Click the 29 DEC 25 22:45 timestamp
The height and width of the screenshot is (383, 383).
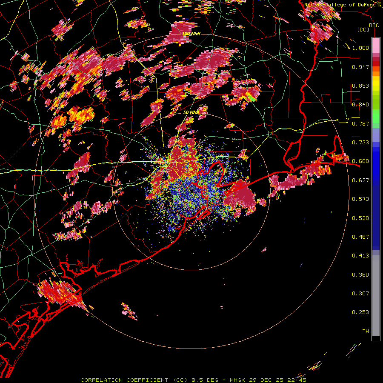pyautogui.click(x=277, y=380)
